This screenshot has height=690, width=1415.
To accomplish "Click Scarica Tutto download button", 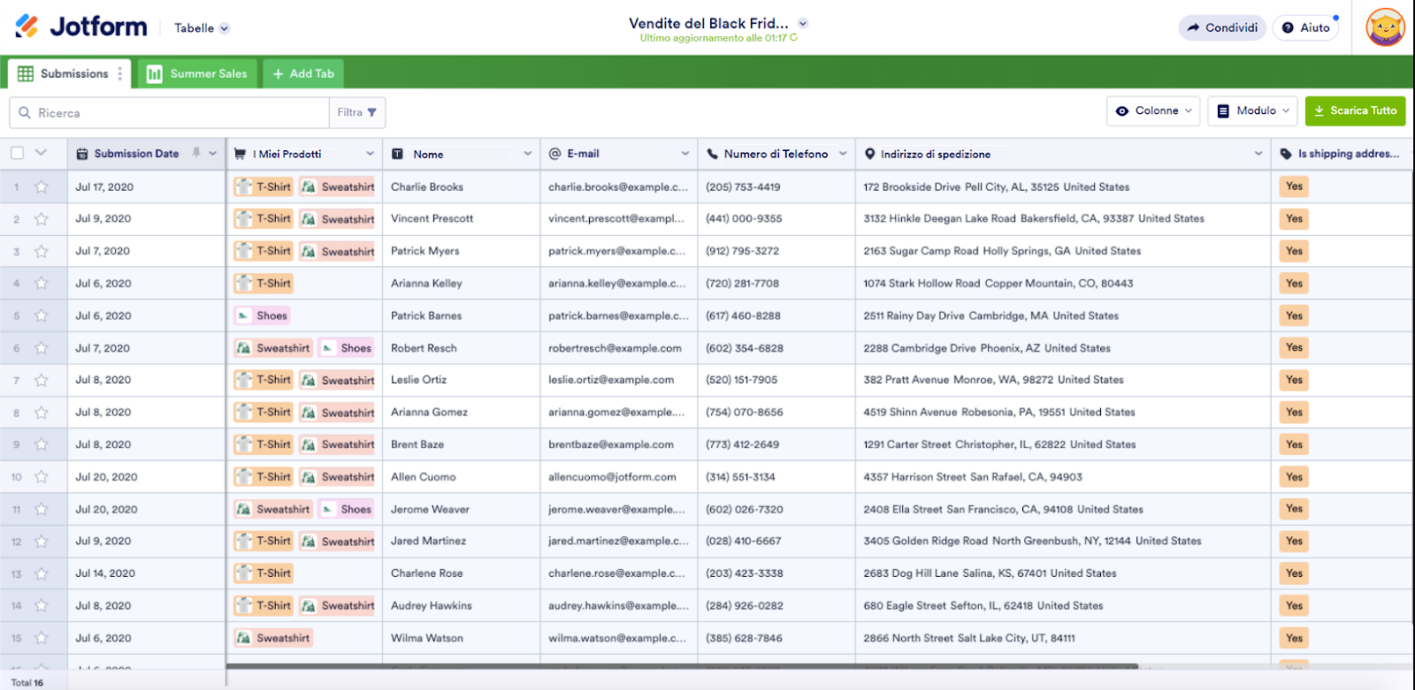I will 1355,111.
